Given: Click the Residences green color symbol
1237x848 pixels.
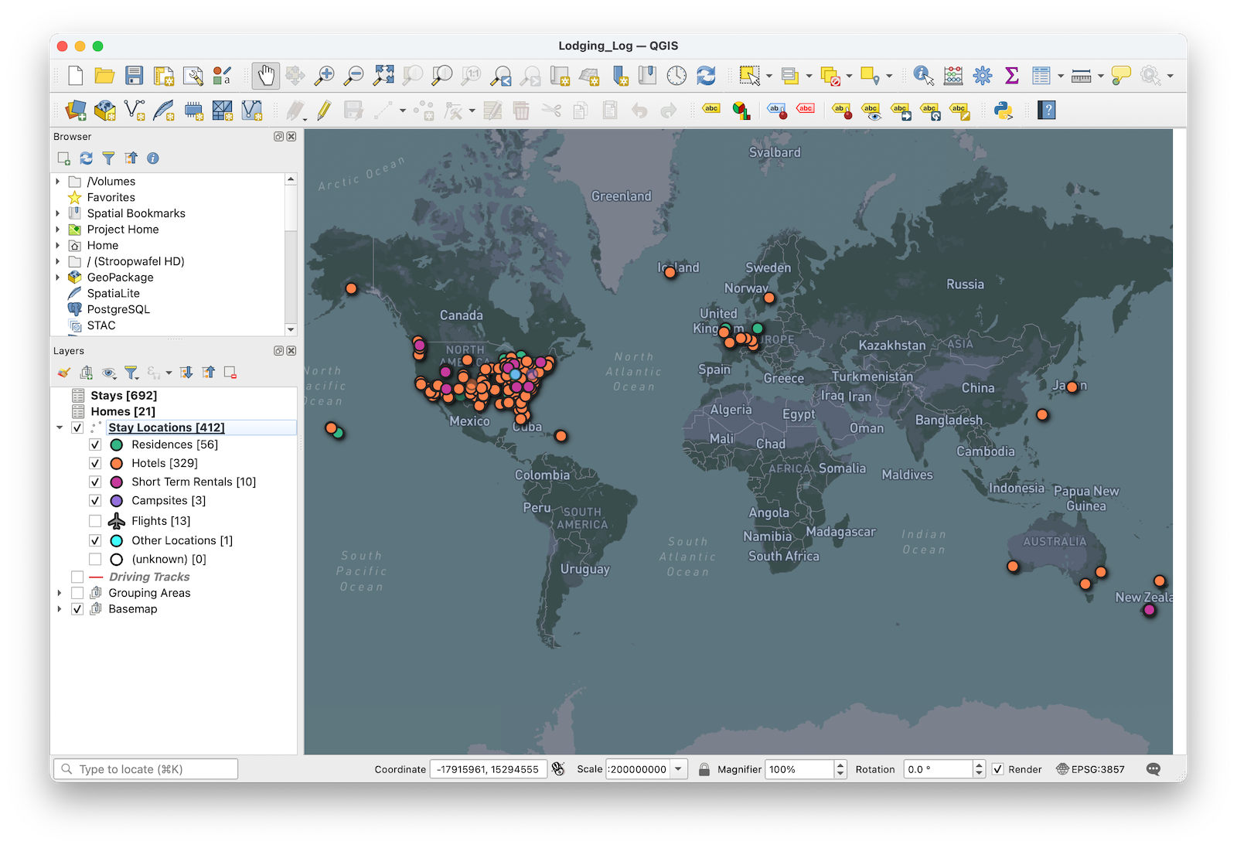Looking at the screenshot, I should pyautogui.click(x=117, y=444).
